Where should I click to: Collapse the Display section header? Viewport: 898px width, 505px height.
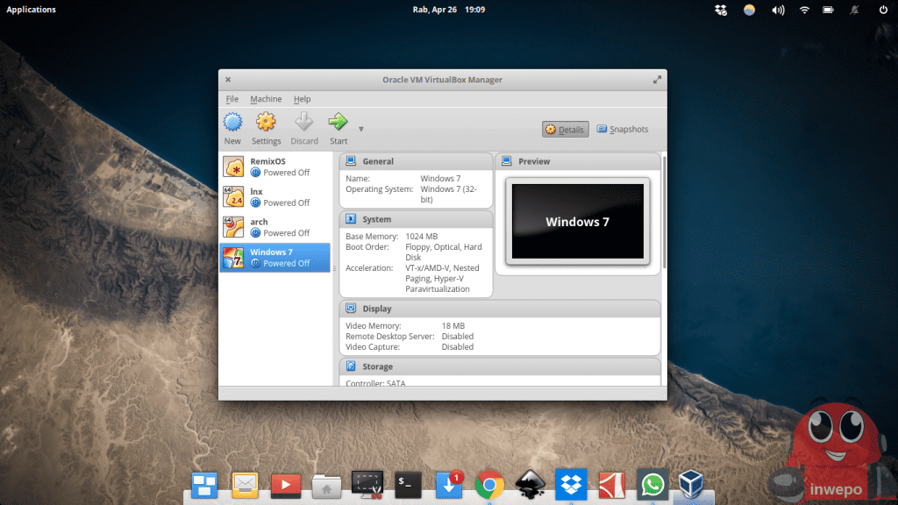coord(499,309)
